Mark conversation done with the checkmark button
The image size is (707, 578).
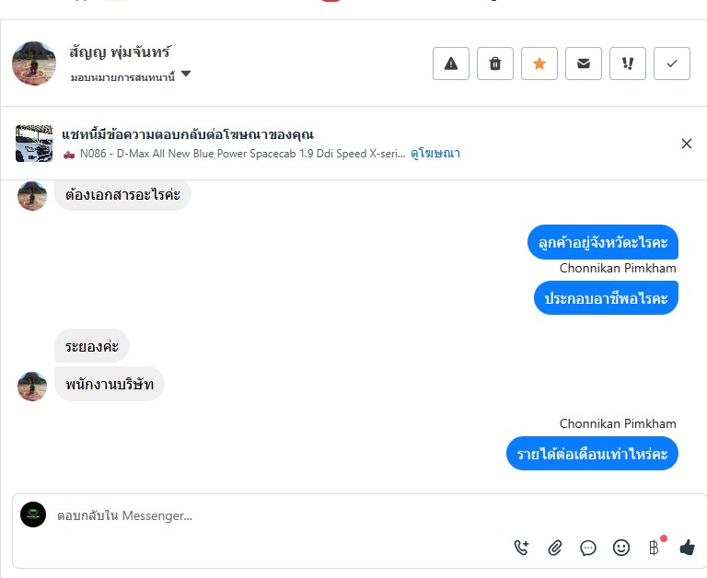[x=672, y=64]
